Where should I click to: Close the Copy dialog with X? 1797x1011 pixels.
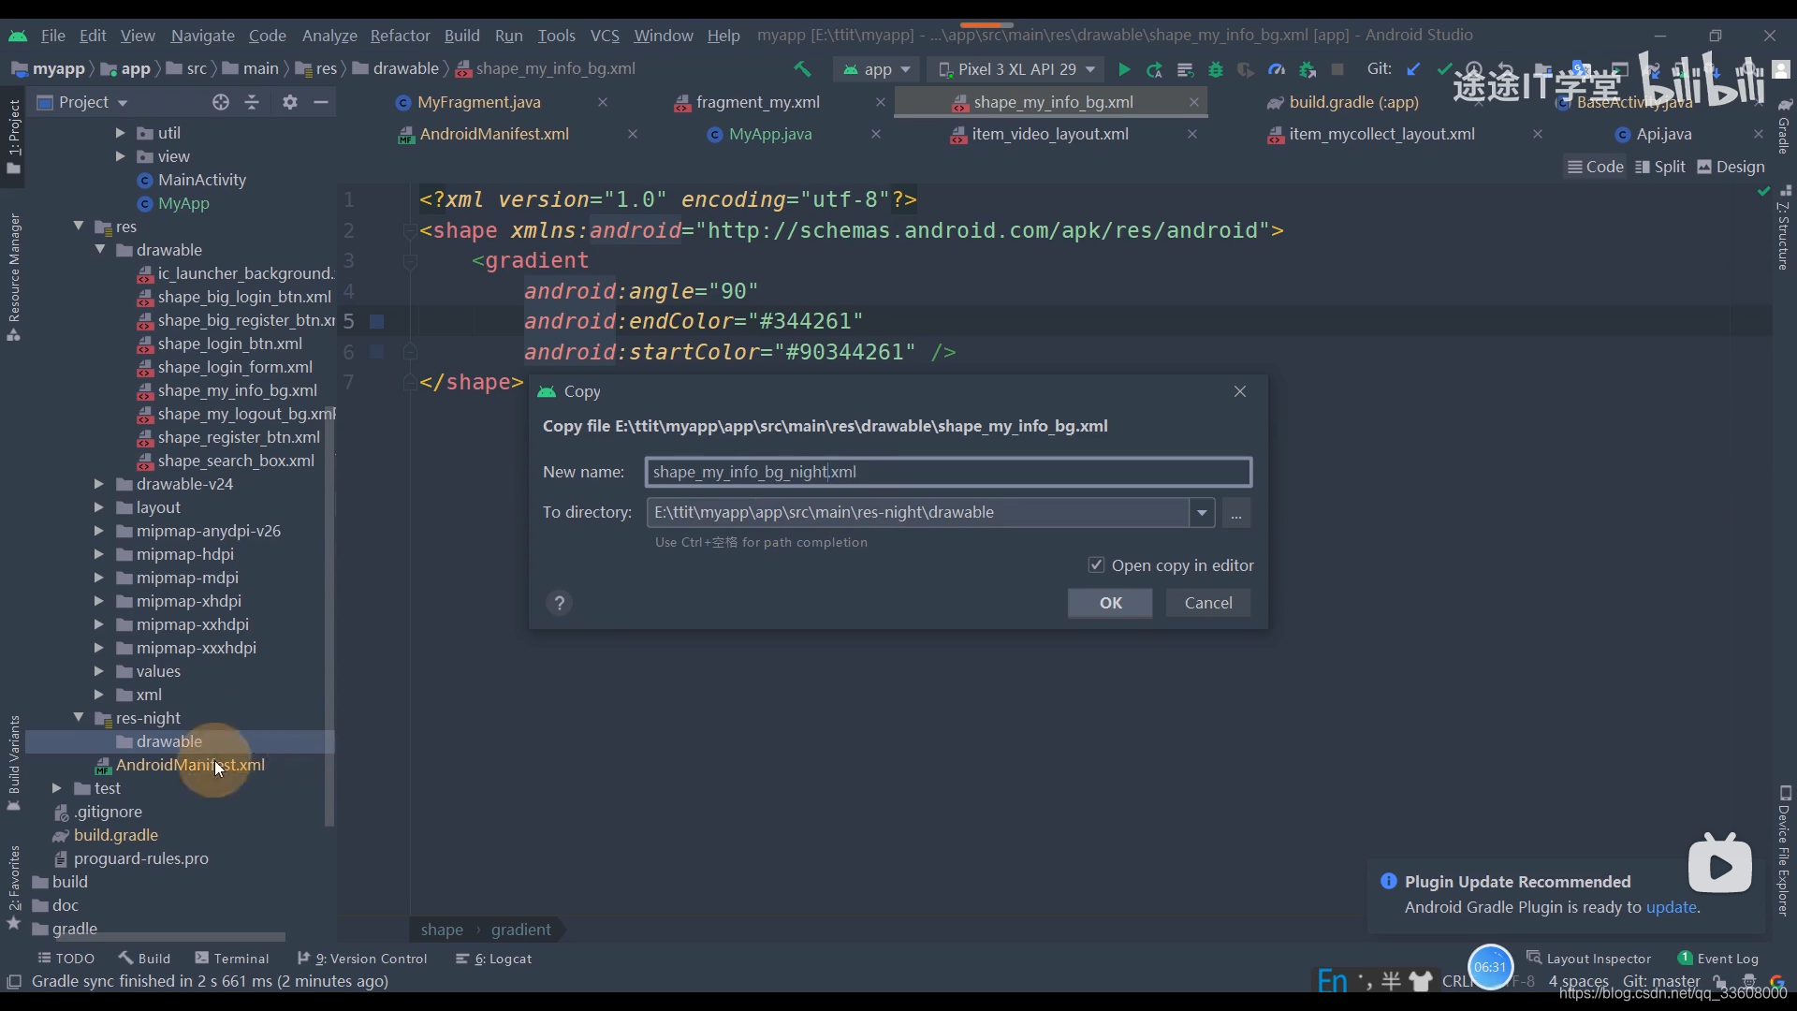(1240, 391)
